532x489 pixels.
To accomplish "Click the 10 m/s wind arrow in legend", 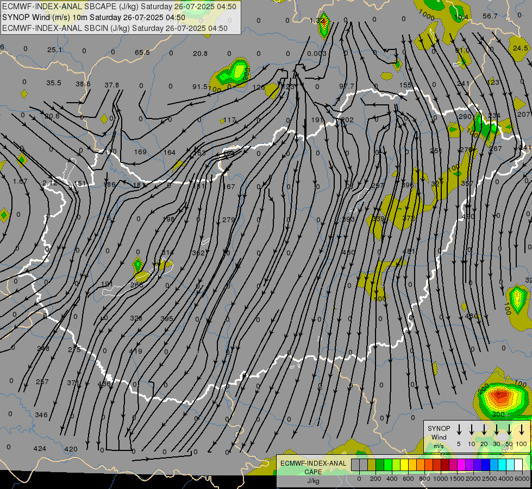I will 471,429.
